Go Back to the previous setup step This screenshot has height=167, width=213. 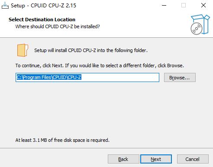[x=123, y=159]
